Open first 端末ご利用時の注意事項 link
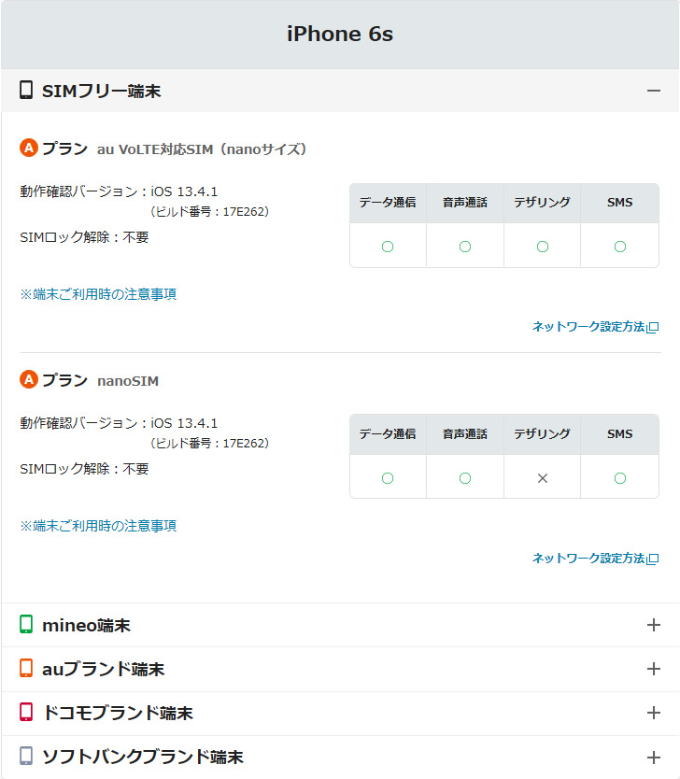Viewport: 680px width, 779px height. pos(98,294)
